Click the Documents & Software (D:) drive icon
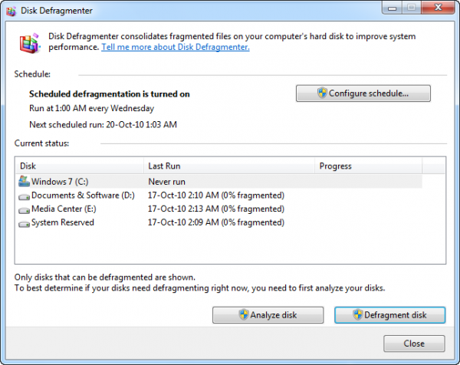 click(x=23, y=196)
